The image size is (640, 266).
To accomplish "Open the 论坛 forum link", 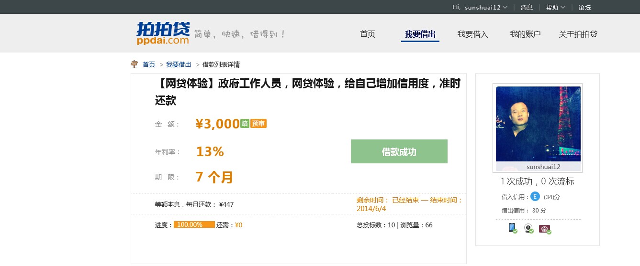I will point(584,7).
